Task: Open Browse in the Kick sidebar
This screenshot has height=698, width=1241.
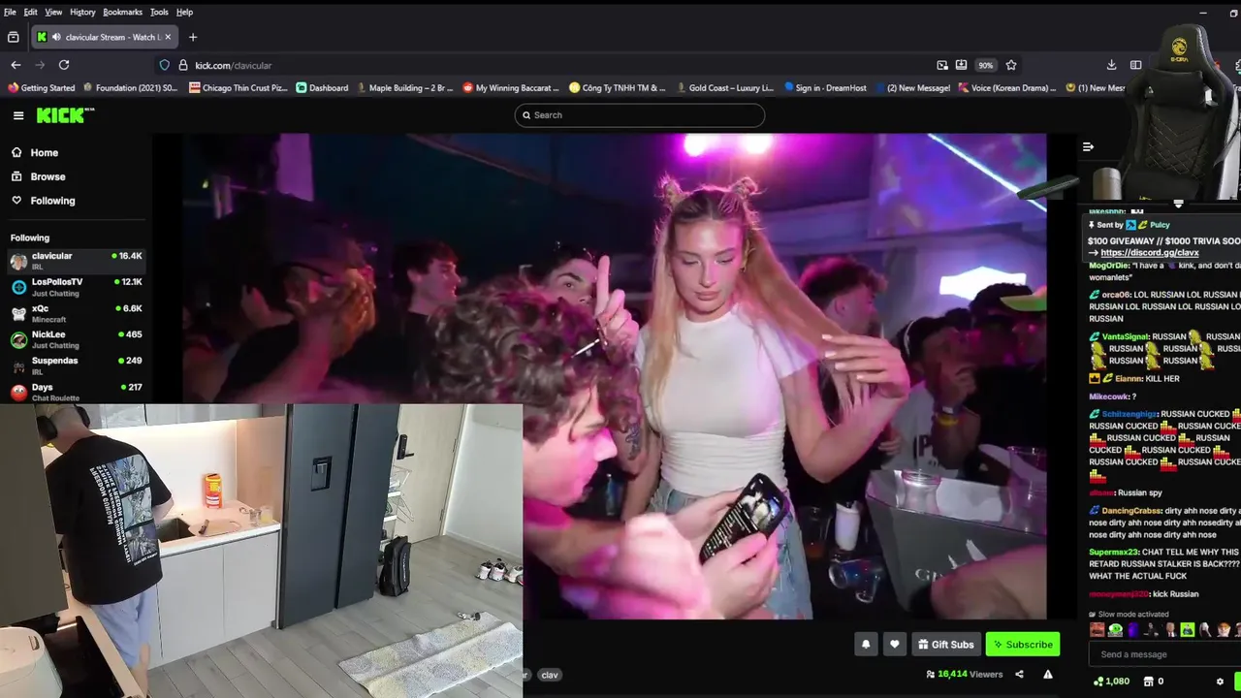Action: coord(39,176)
